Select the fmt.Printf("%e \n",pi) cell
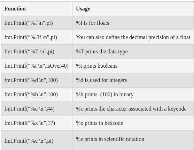 tap(37, 140)
